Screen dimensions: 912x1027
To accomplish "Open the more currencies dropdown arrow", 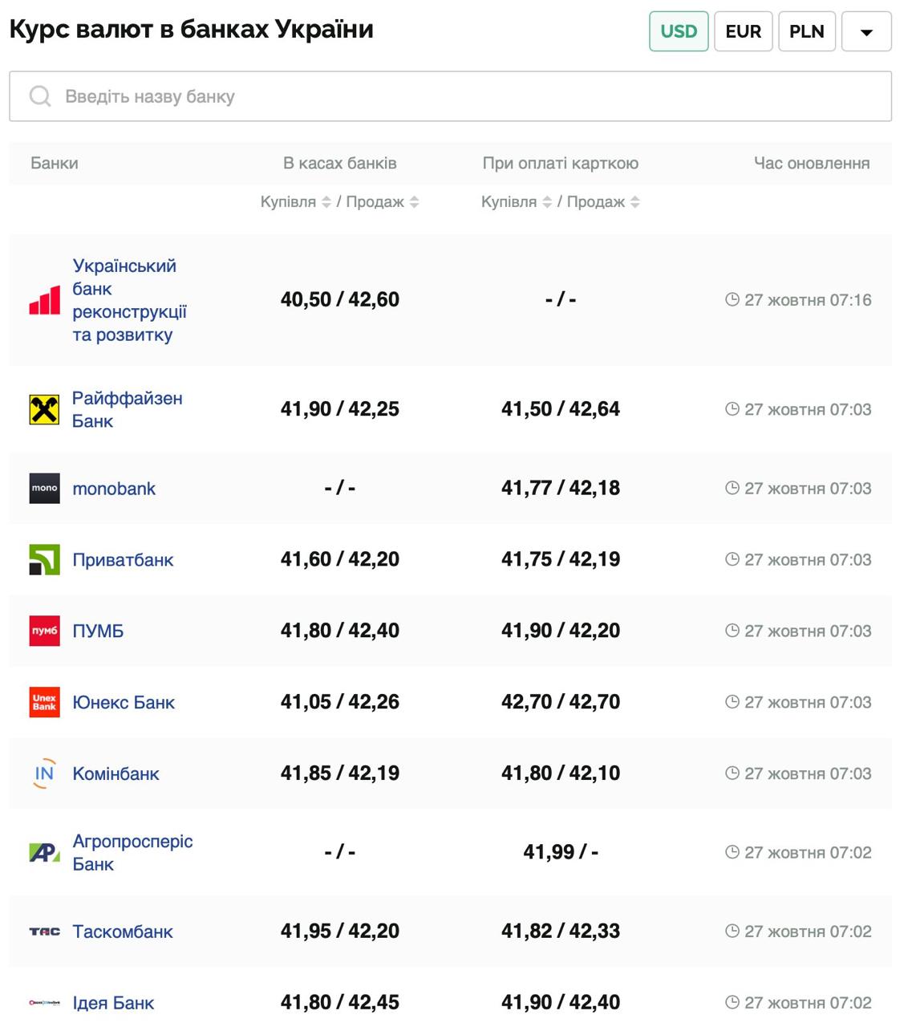I will click(x=866, y=32).
